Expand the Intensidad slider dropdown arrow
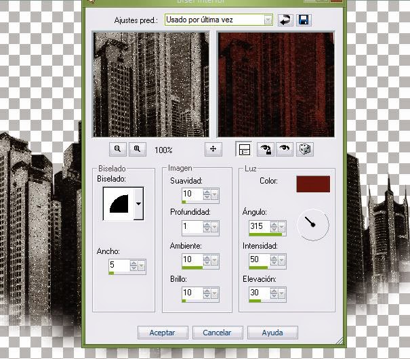410x359 pixels. [282, 261]
